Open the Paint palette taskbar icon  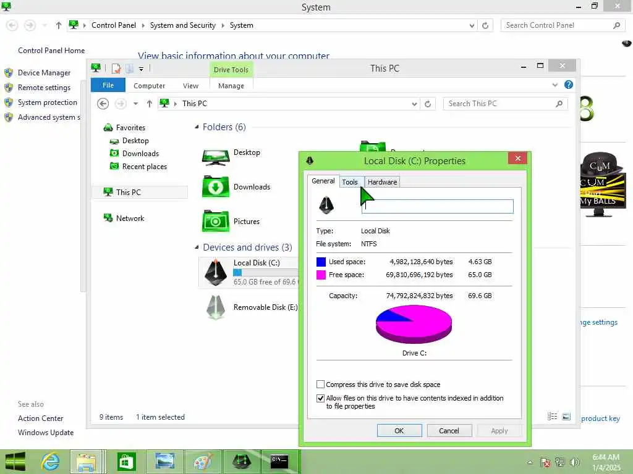click(203, 462)
